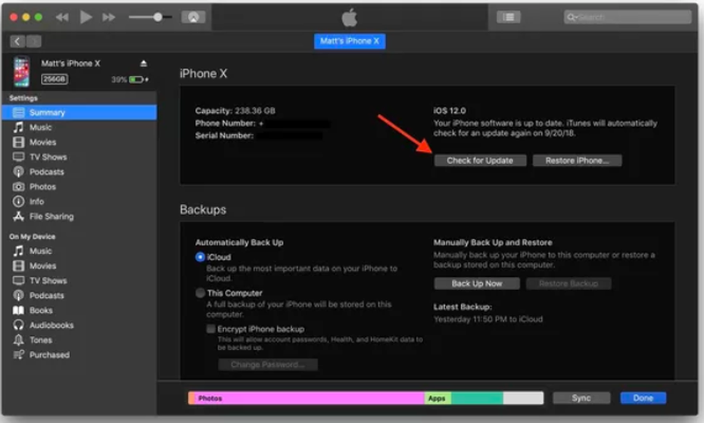Click Restore iPhone button

(577, 160)
